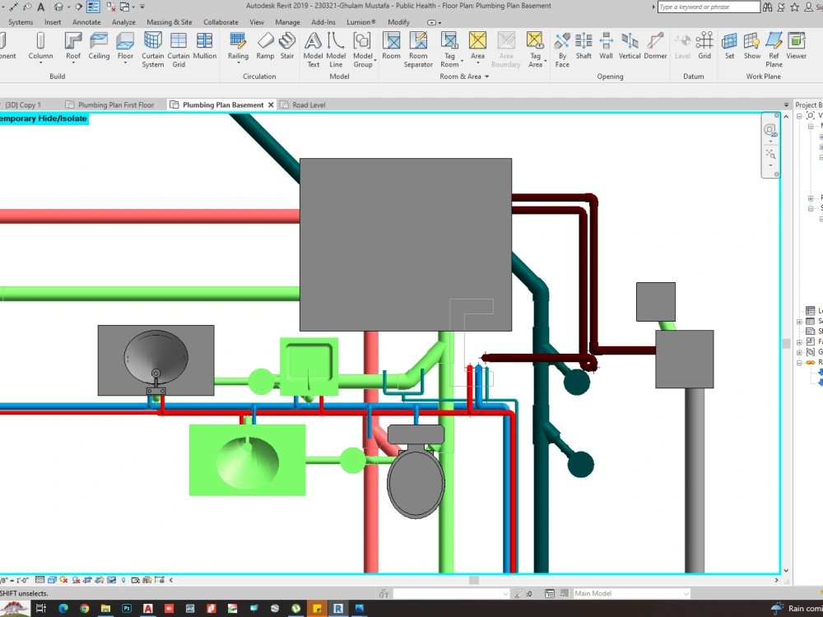Click the Text tool in Quick Access toolbar
This screenshot has width=823, height=617.
pos(41,7)
